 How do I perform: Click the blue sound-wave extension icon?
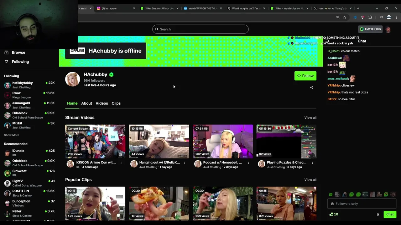pyautogui.click(x=355, y=17)
